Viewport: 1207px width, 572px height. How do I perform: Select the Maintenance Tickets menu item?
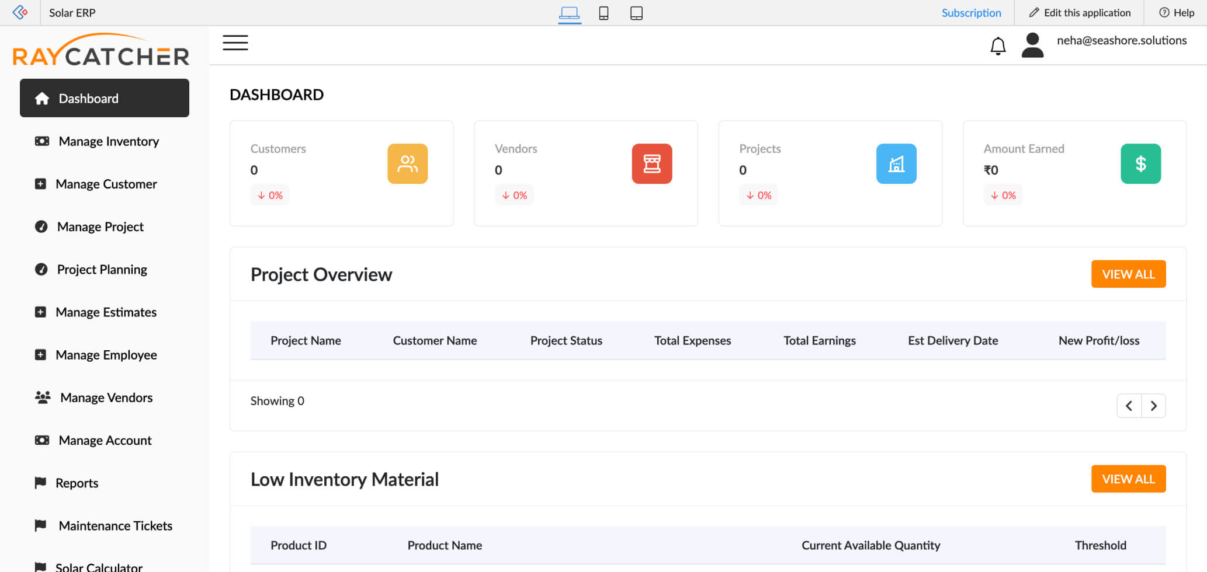(x=115, y=525)
